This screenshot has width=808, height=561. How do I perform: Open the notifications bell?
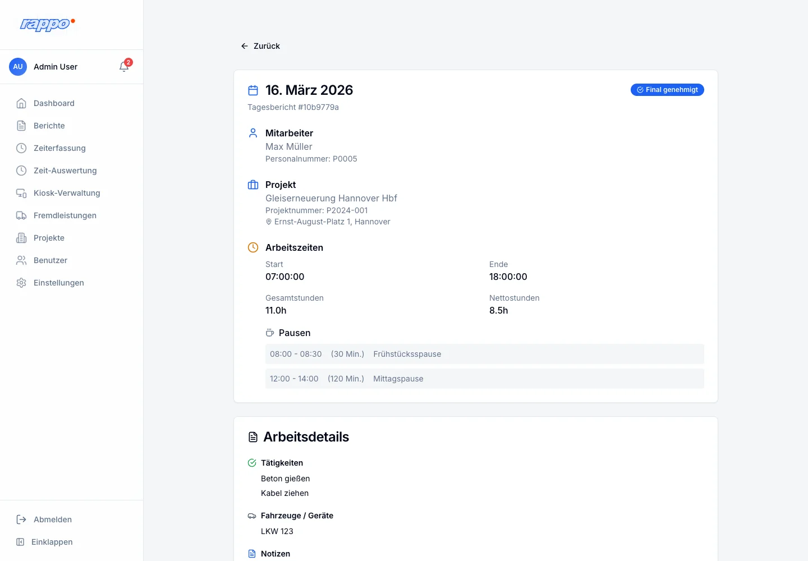pyautogui.click(x=124, y=67)
